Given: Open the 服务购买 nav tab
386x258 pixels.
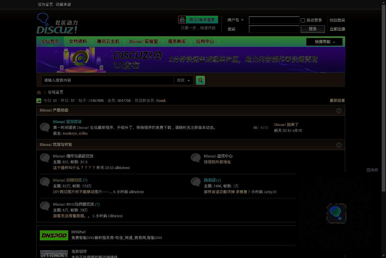Looking at the screenshot, I should (177, 41).
